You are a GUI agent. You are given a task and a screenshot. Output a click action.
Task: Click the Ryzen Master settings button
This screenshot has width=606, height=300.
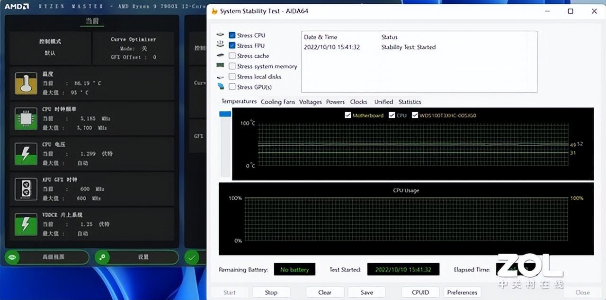pos(136,257)
